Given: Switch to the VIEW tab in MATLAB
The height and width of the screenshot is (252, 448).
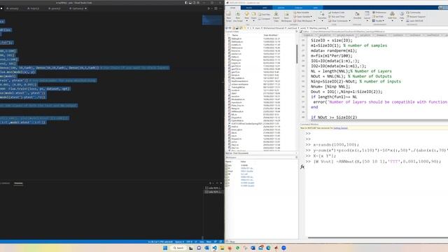Looking at the screenshot, I should pos(316,8).
